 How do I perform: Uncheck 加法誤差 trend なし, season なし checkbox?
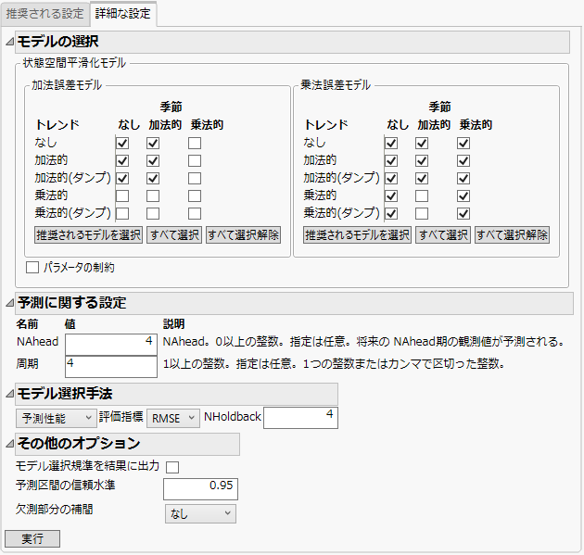pyautogui.click(x=122, y=144)
